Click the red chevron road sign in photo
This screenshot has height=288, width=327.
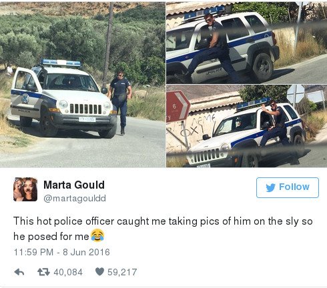pos(178,106)
